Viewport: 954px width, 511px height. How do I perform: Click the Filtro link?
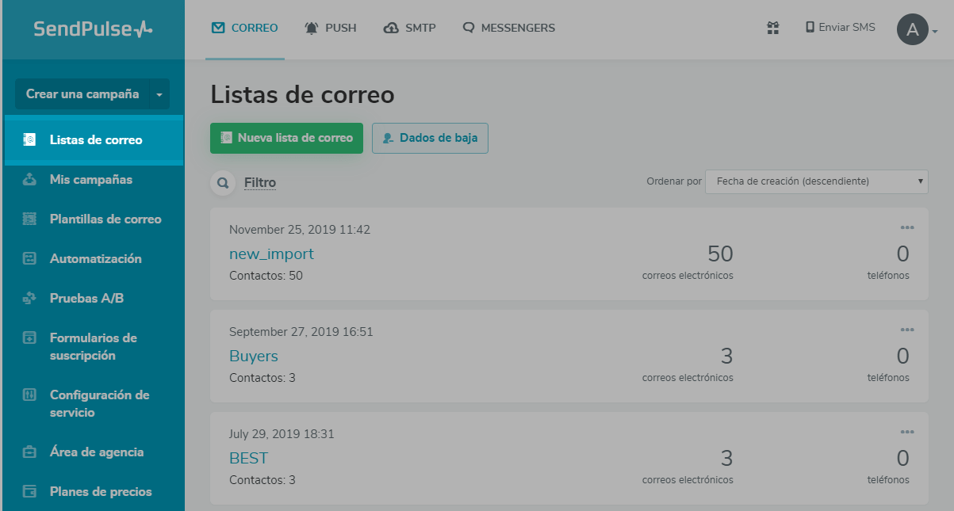click(260, 183)
